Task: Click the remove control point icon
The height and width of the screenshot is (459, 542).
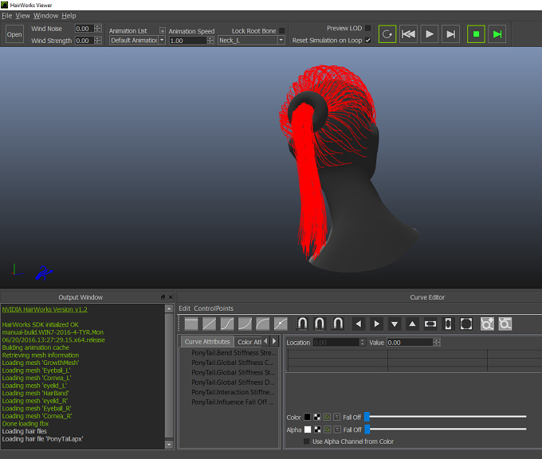Action: [505, 324]
